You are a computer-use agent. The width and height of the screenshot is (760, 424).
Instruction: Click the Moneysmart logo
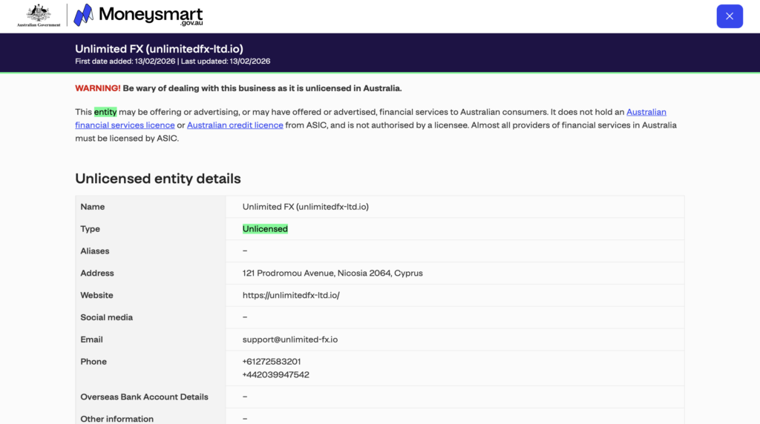[x=139, y=15]
